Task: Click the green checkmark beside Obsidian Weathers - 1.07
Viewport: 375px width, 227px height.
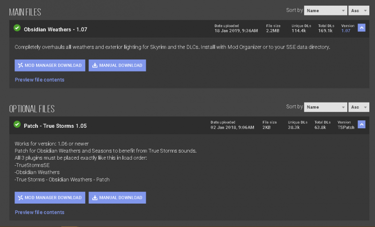Action: (x=17, y=28)
